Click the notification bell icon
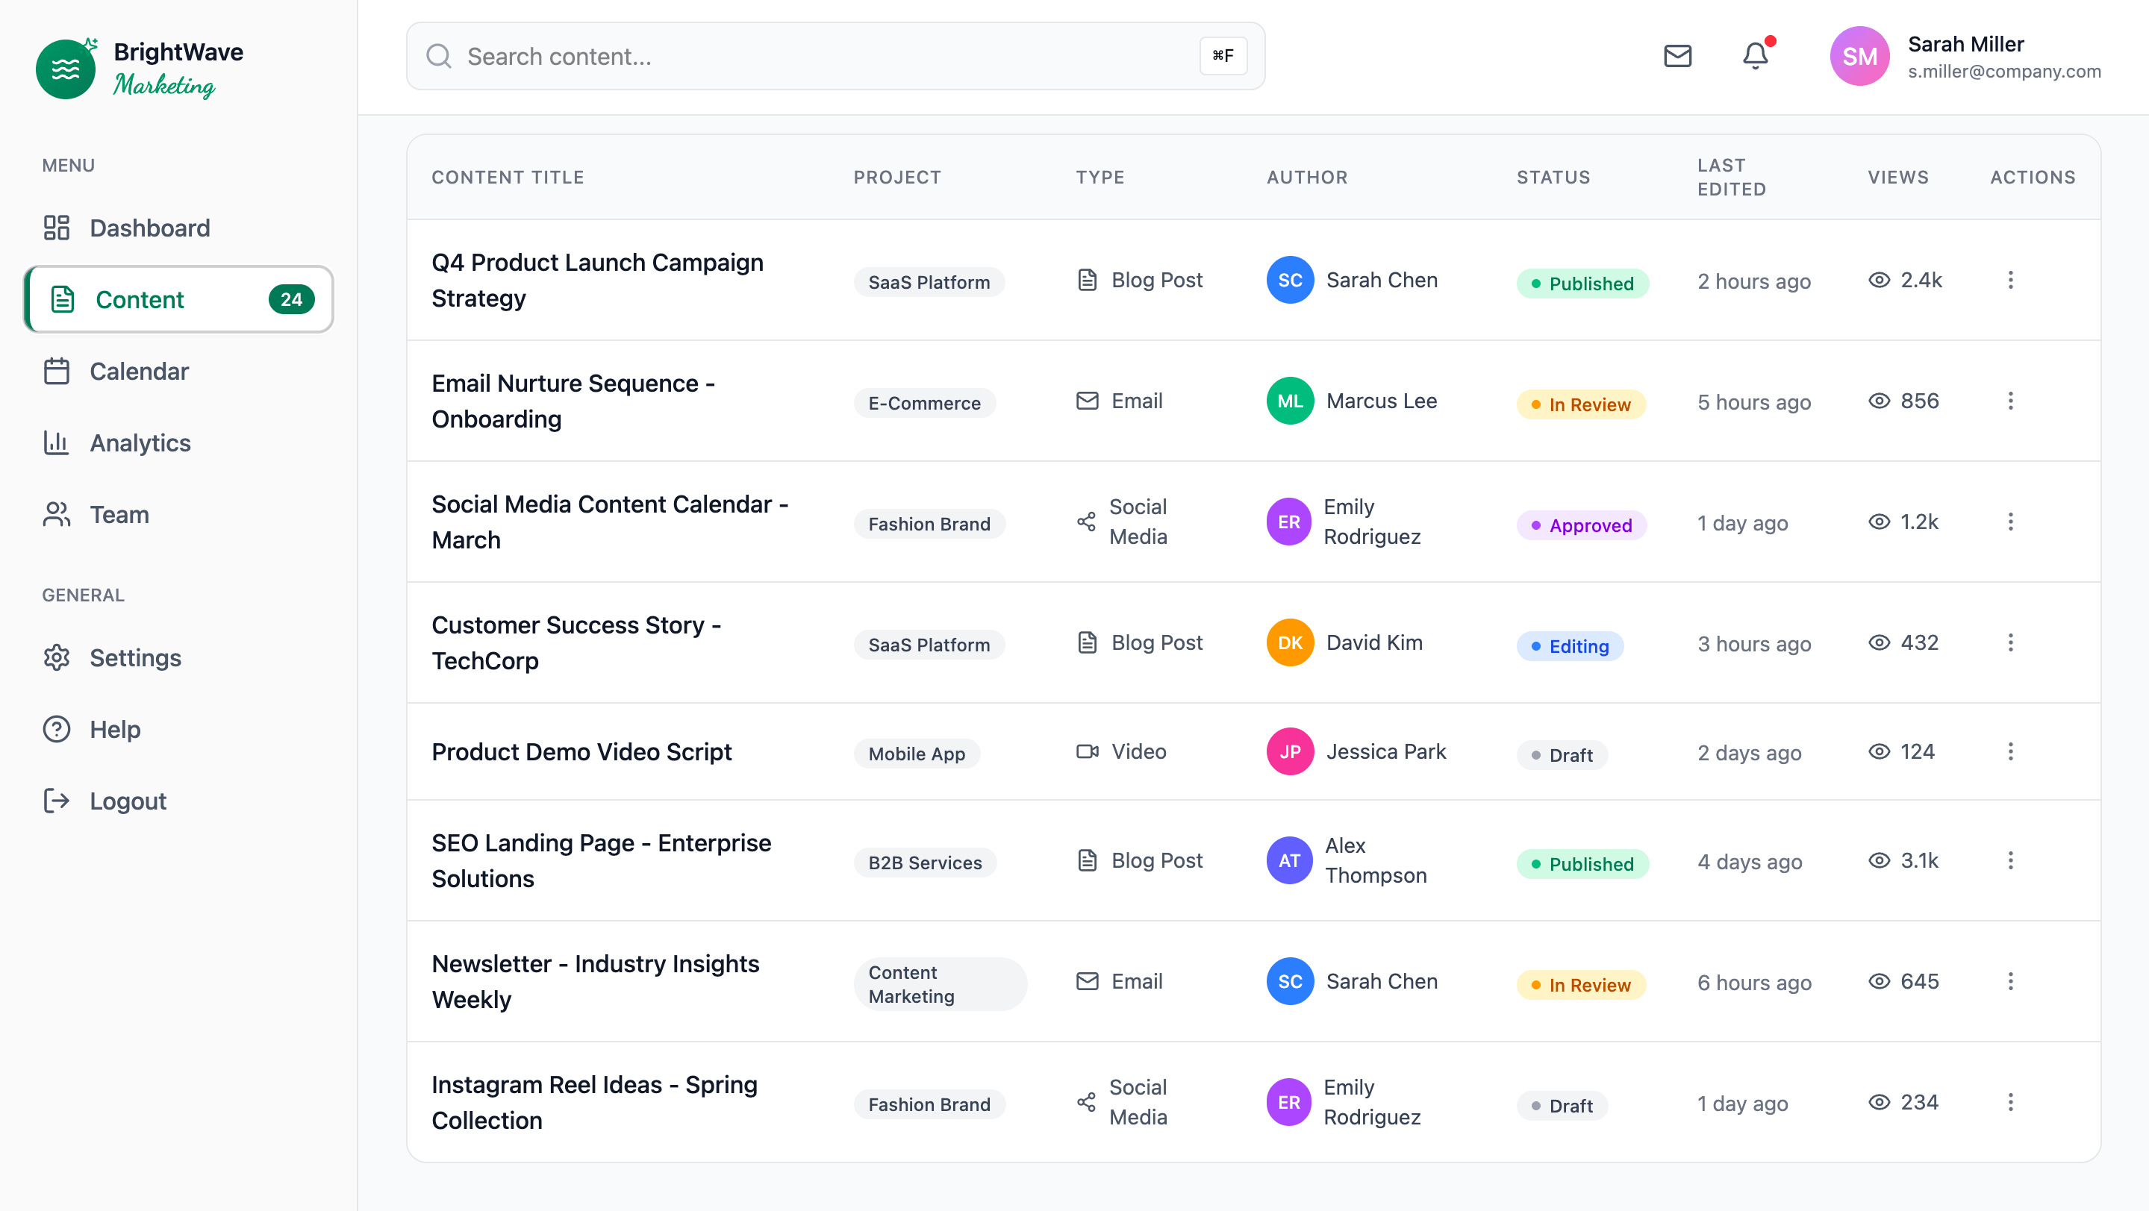This screenshot has width=2149, height=1211. tap(1754, 56)
